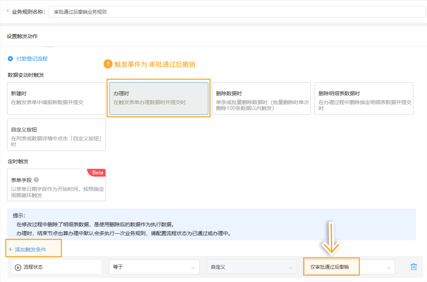Click the plus icon before 添加触发条件
The height and width of the screenshot is (282, 427).
click(10, 250)
